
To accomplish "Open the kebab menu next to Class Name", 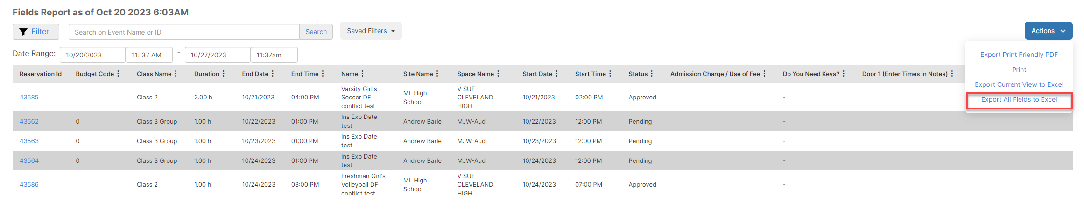I will coord(176,74).
